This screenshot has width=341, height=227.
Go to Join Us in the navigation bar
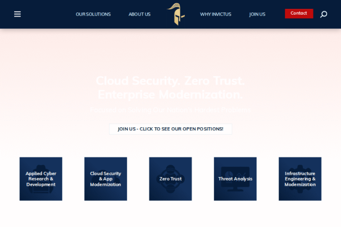coord(257,14)
